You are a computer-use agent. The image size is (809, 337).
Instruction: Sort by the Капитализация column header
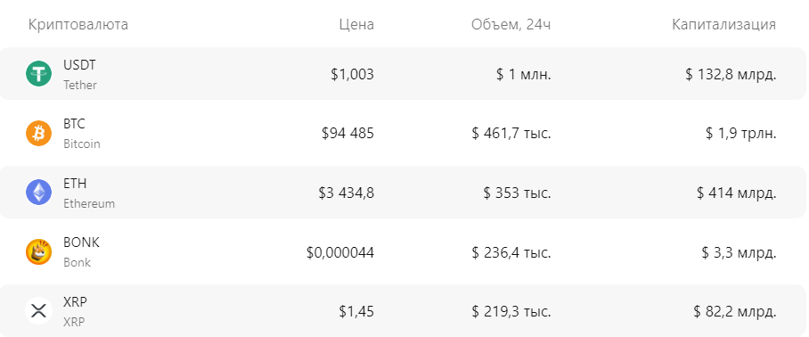723,25
